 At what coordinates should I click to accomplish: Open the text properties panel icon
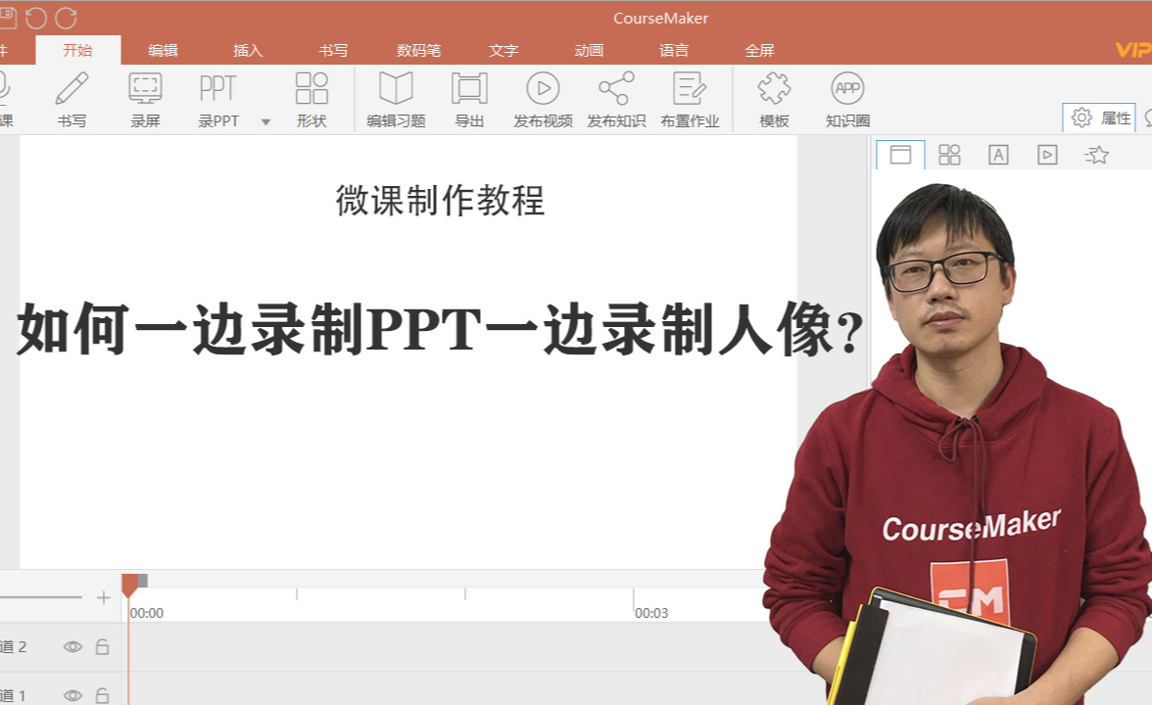[998, 155]
